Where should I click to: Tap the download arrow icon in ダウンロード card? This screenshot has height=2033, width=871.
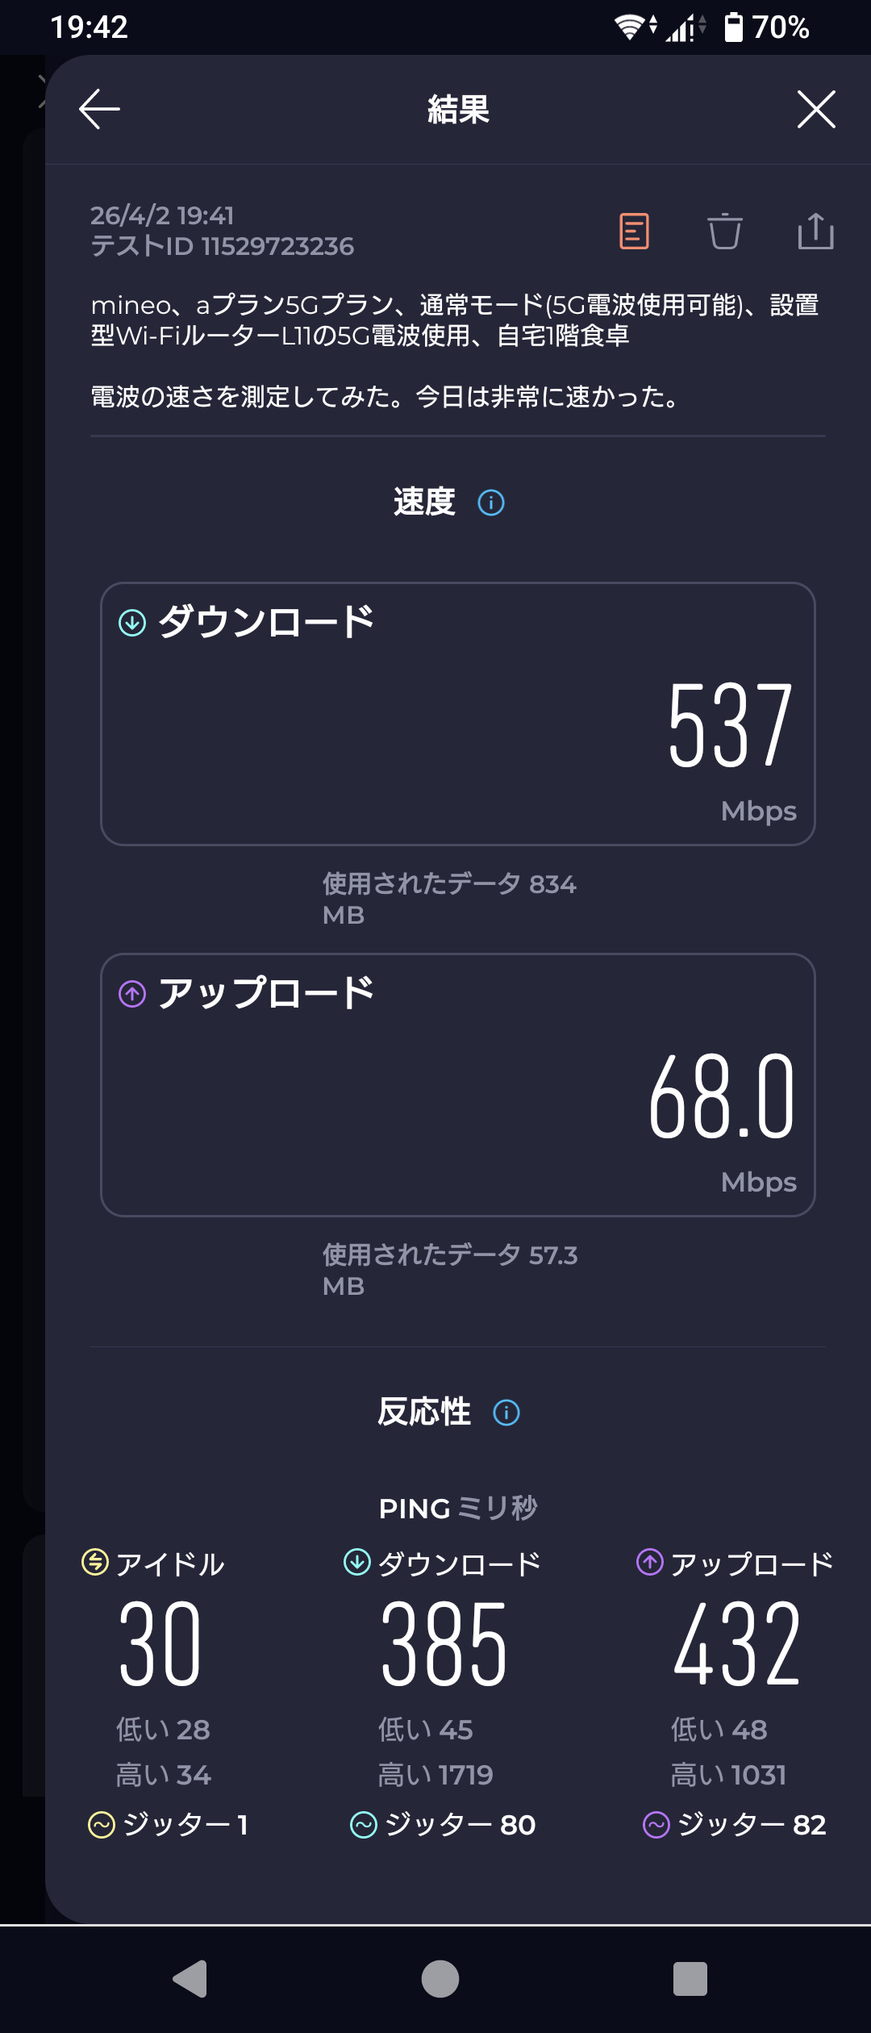(x=132, y=623)
